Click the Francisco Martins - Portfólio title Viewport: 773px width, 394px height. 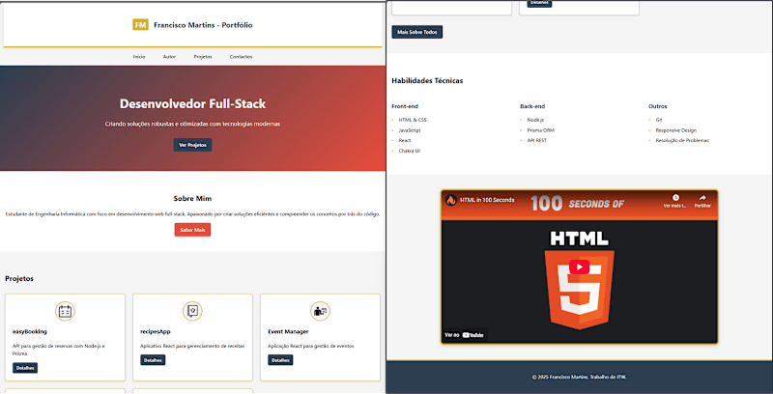(203, 25)
